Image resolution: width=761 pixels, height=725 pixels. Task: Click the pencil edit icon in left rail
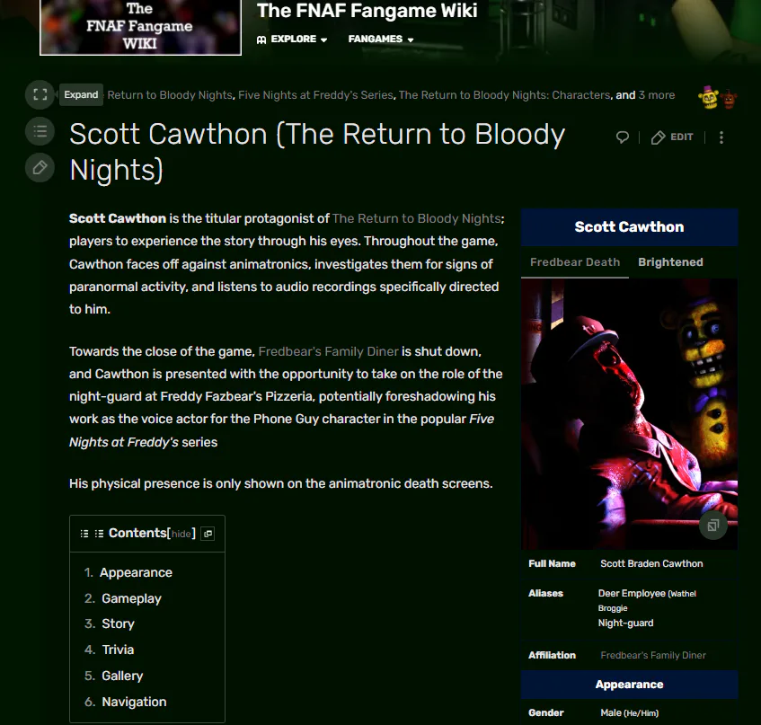click(x=40, y=168)
